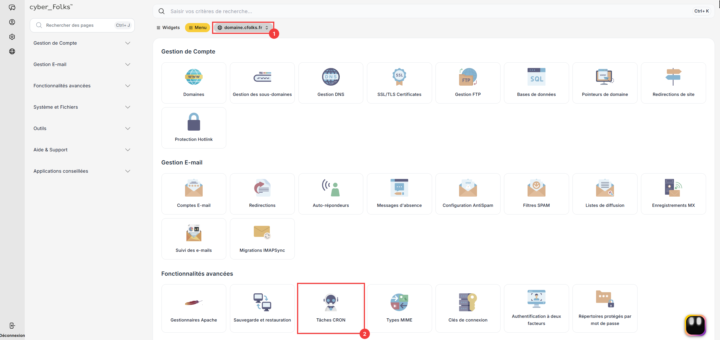Open Types MIME tile
720x340 pixels.
click(399, 308)
